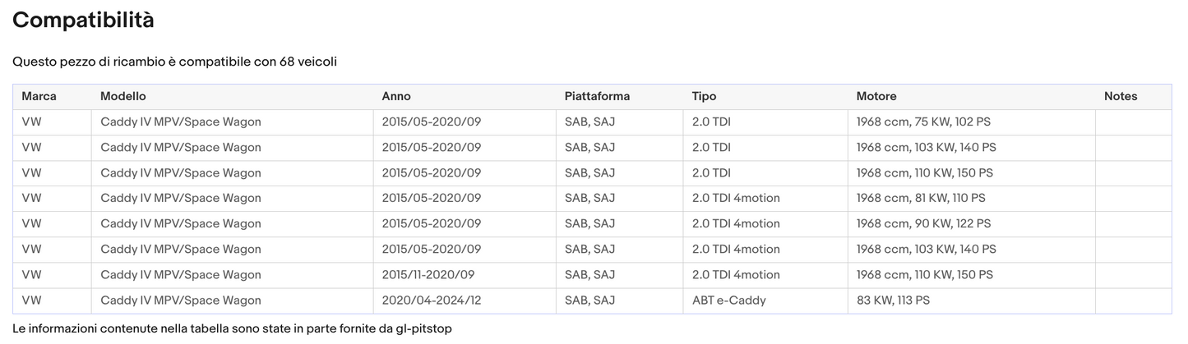1188x344 pixels.
Task: Click the 1968 ccm, 90 KW, 122 PS cell
Action: click(923, 224)
